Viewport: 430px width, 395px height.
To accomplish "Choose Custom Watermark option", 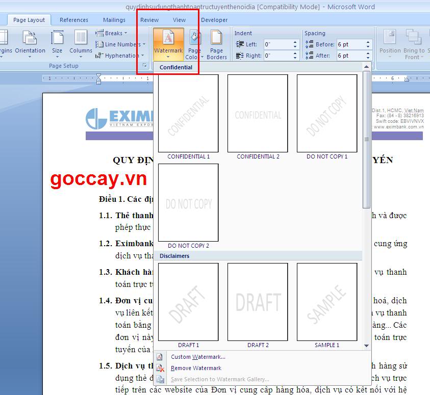I will (x=198, y=357).
